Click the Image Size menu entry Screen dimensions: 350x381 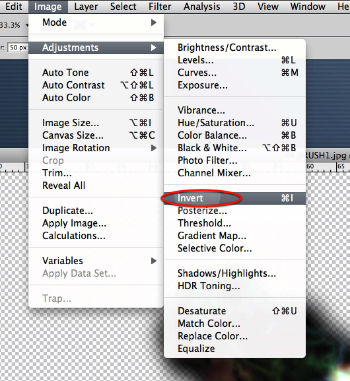pos(96,123)
